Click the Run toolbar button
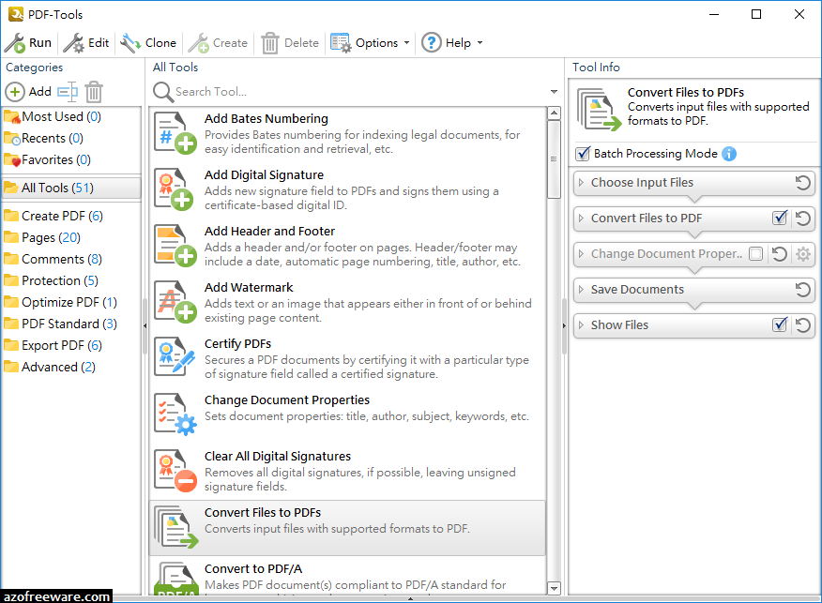Viewport: 822px width, 603px height. pos(28,43)
